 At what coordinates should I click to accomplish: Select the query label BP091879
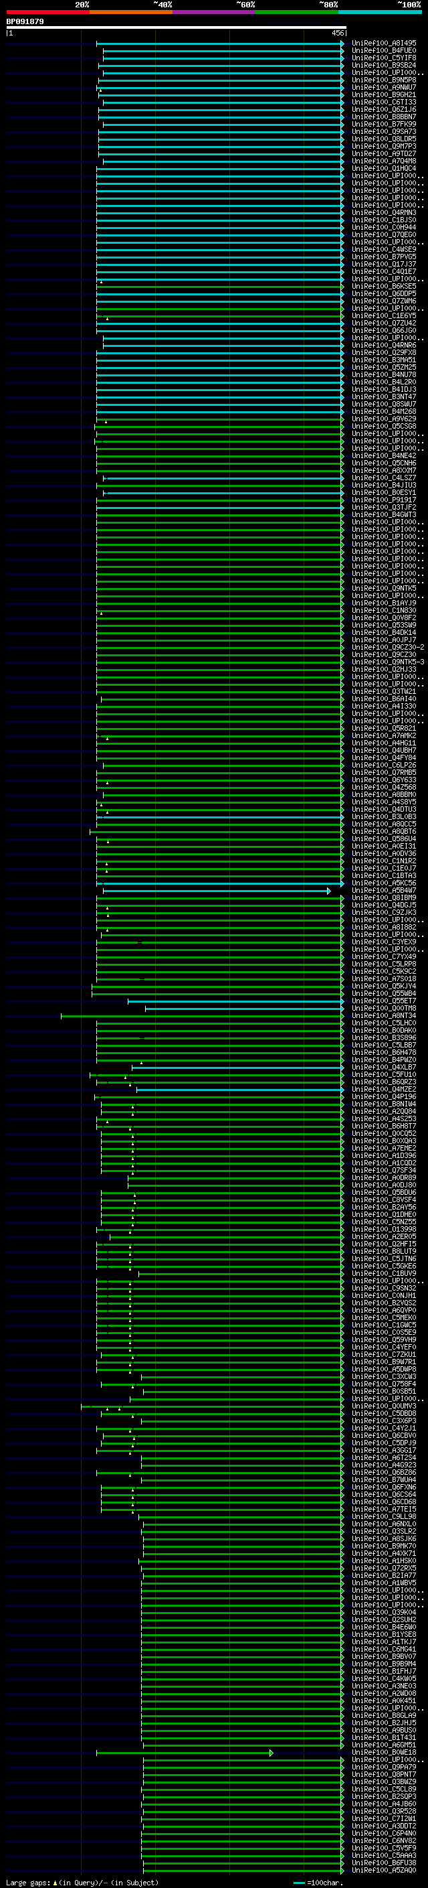click(25, 22)
